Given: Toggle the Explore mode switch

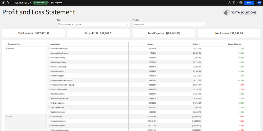Looking at the screenshot, I should [53, 3].
